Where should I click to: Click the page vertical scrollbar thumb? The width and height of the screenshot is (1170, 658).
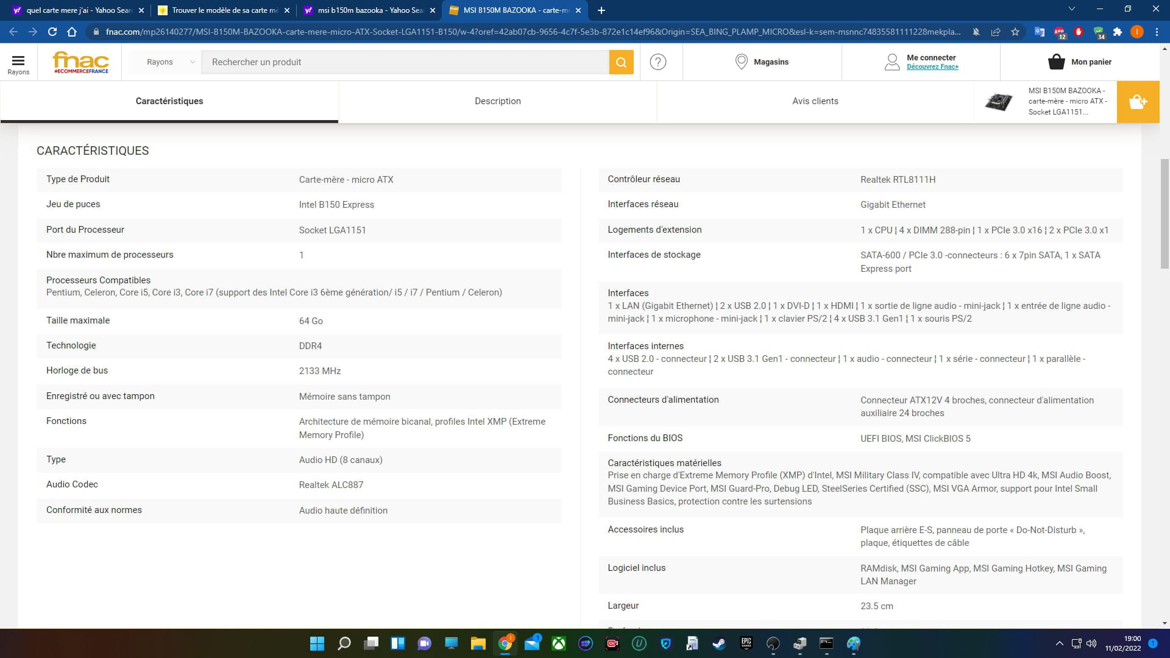click(1165, 213)
